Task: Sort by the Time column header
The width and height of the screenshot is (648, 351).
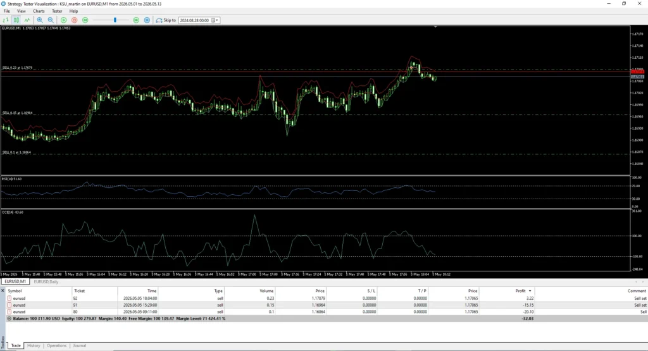Action: (x=138, y=291)
